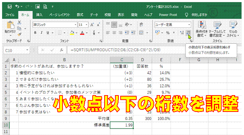Click the phonetic guide (furigana) icon

coord(94,33)
